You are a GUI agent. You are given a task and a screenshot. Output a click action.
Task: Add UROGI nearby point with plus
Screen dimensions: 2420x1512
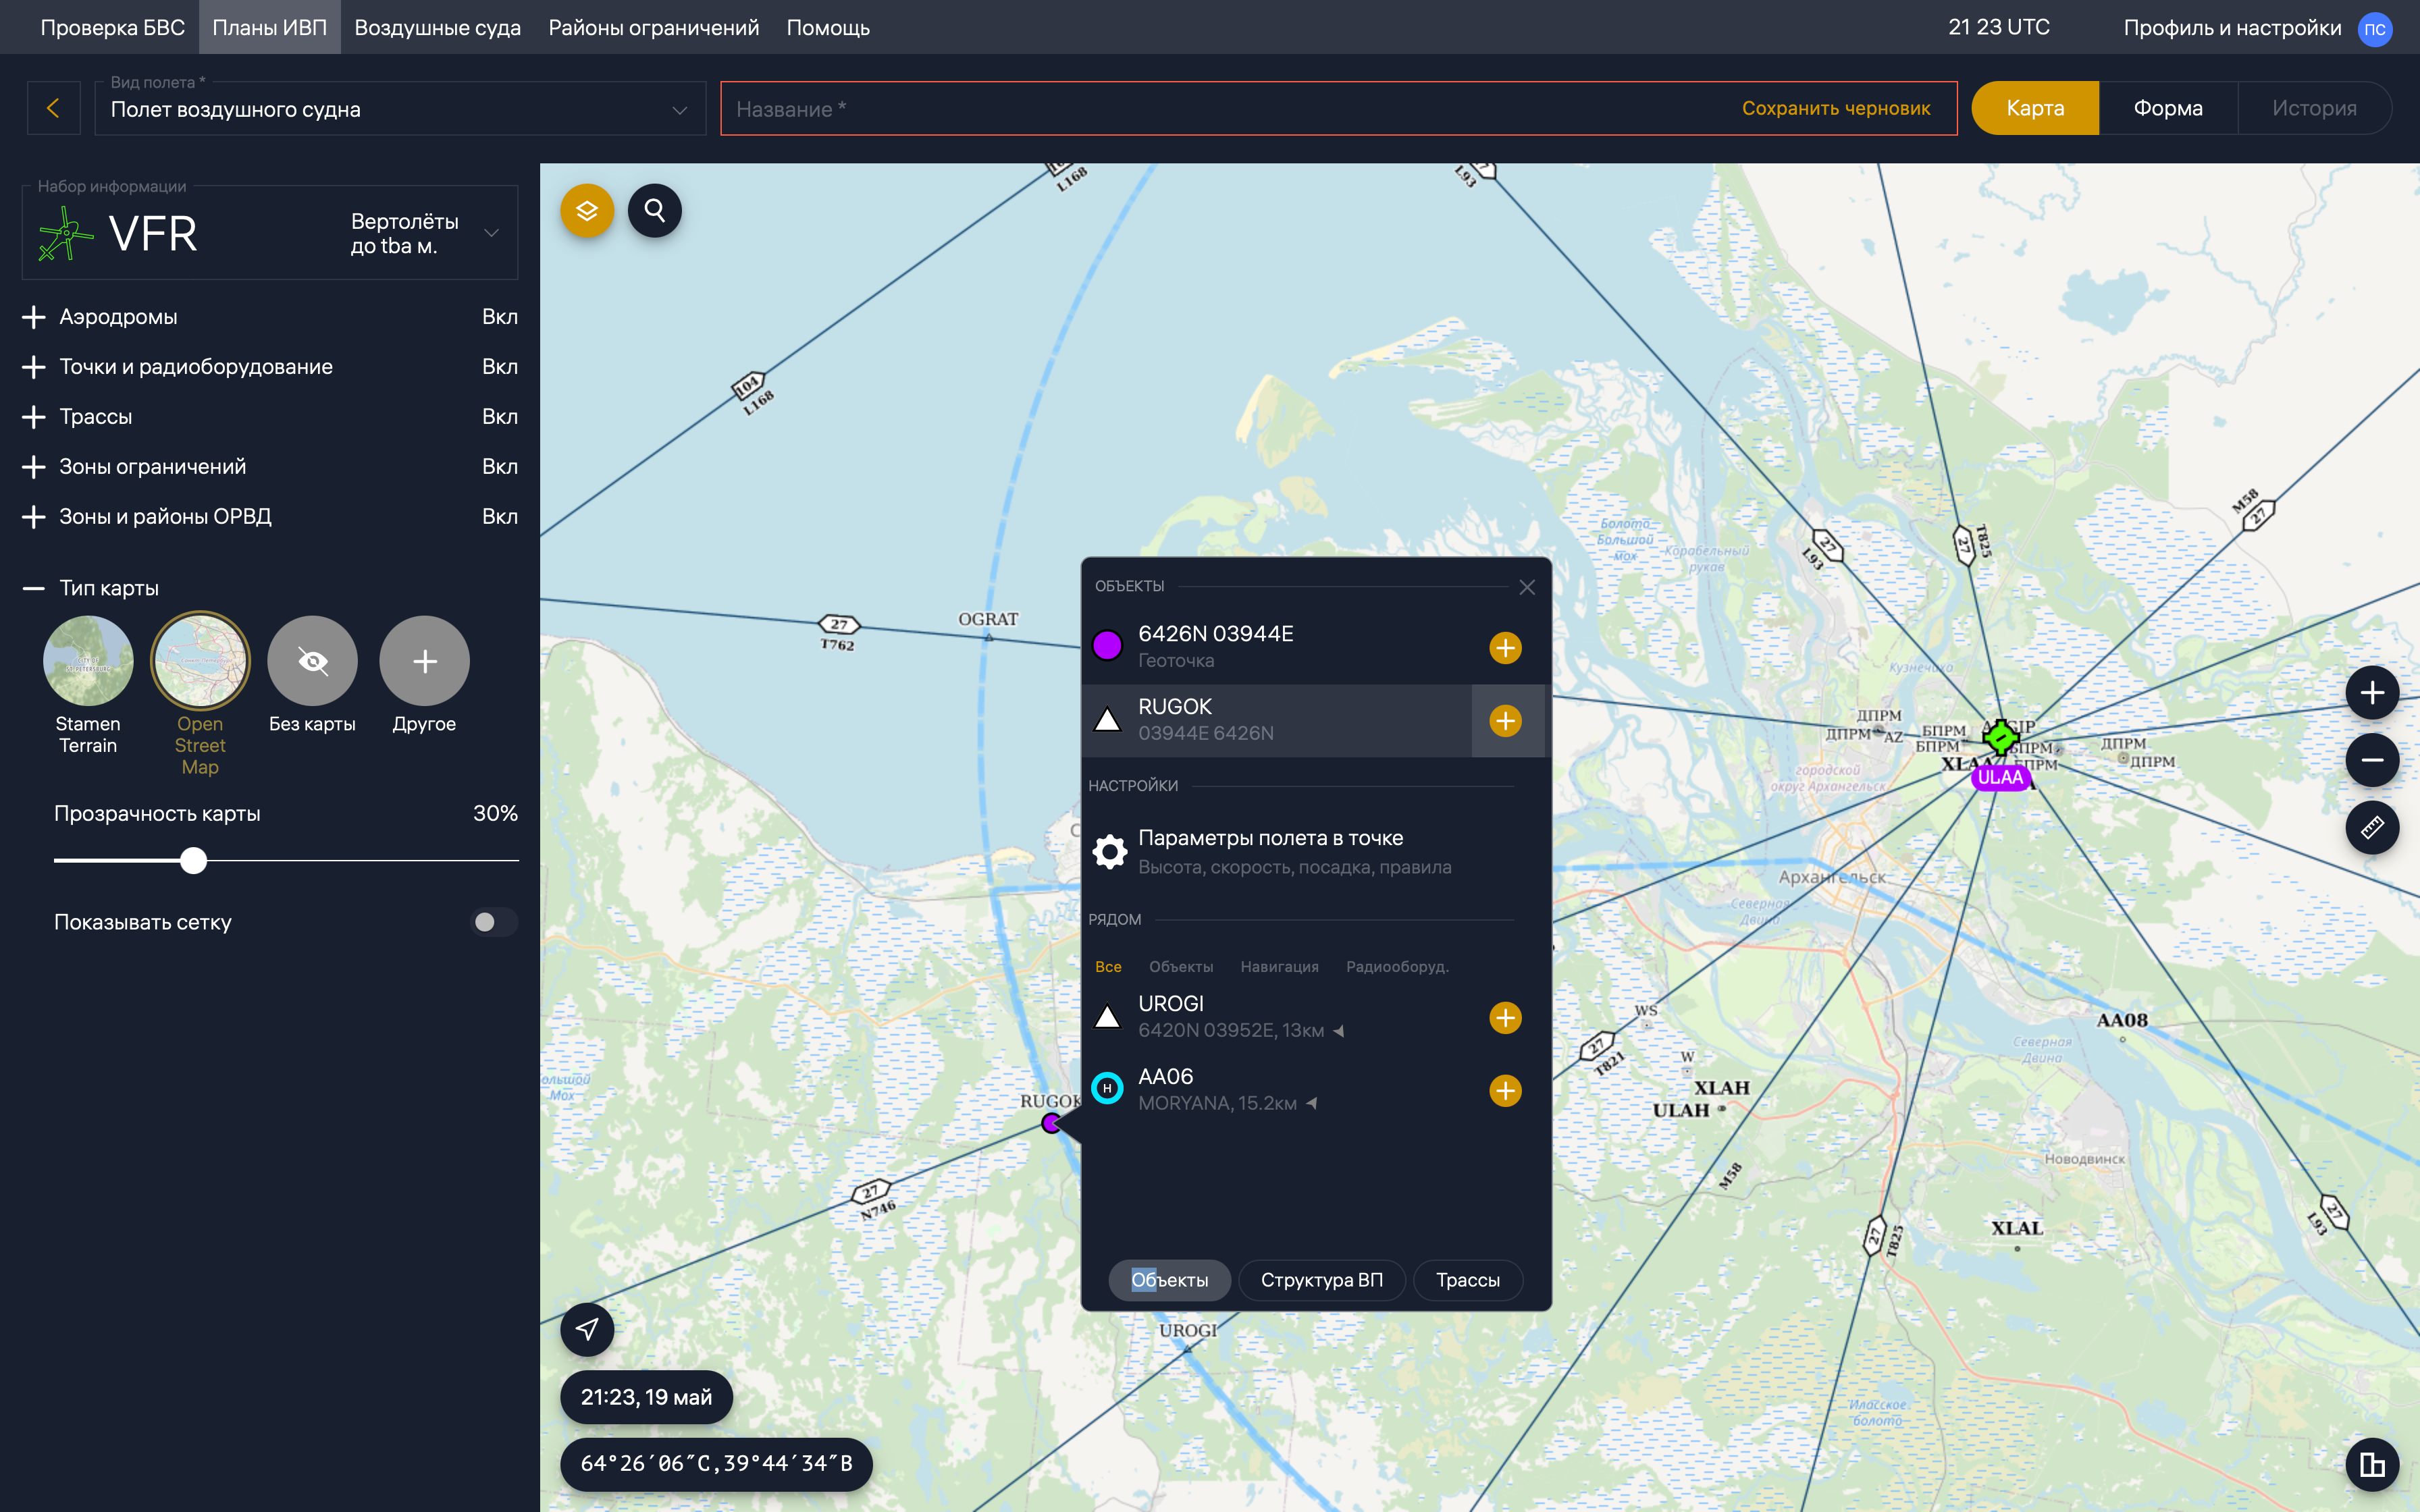1505,1018
